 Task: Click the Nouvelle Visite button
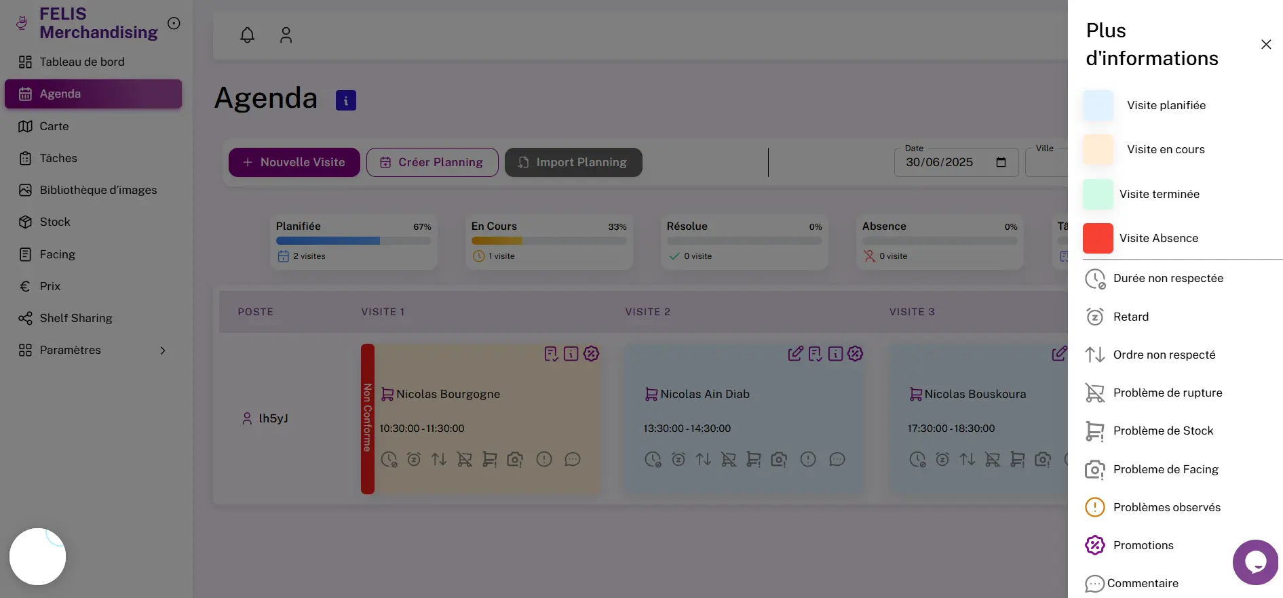[294, 163]
